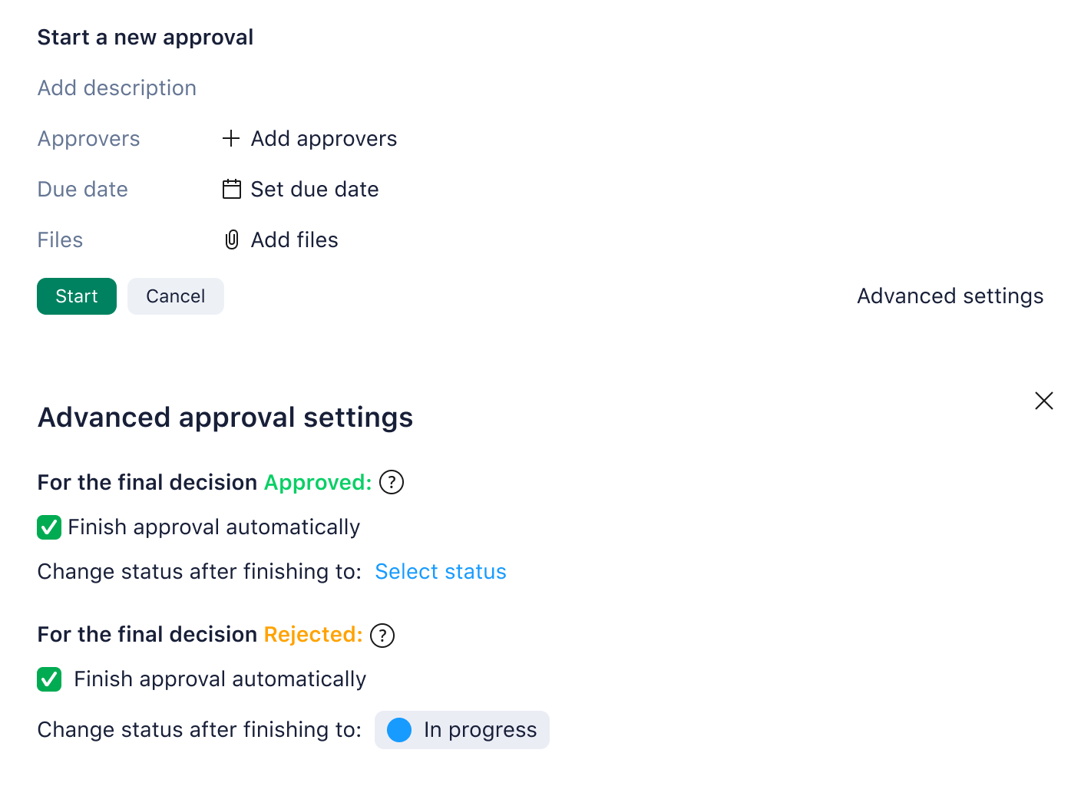Open the help icon beside Approved decision
The height and width of the screenshot is (786, 1081).
pos(392,482)
